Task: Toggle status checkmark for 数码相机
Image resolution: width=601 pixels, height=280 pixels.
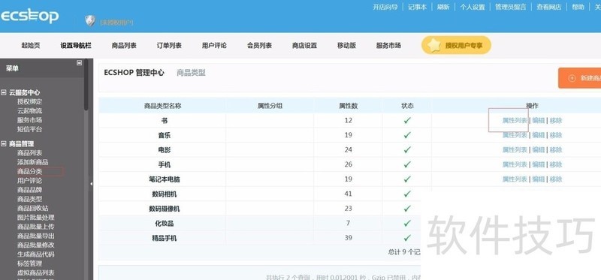Action: tap(407, 194)
